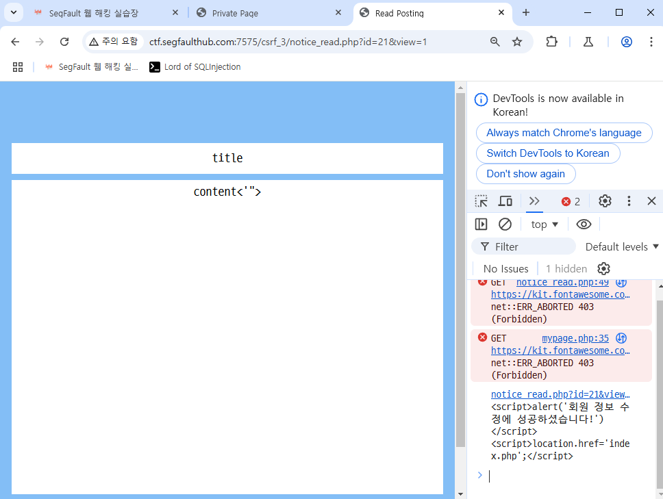Switch to the SegFault 웹 해킹 실습장 tab
Viewport: 663px width, 499px height.
click(x=93, y=13)
